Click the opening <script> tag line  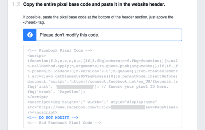[37, 56]
